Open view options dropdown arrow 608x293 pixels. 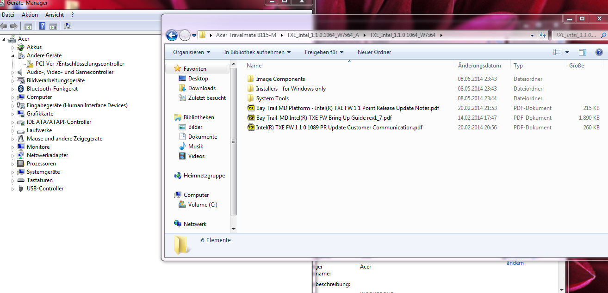click(x=567, y=52)
